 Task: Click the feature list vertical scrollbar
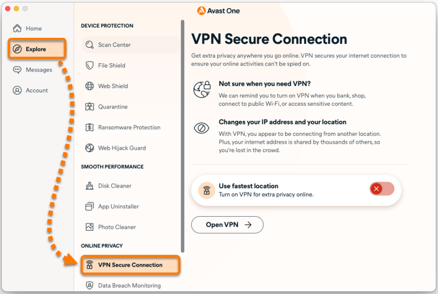coord(182,136)
